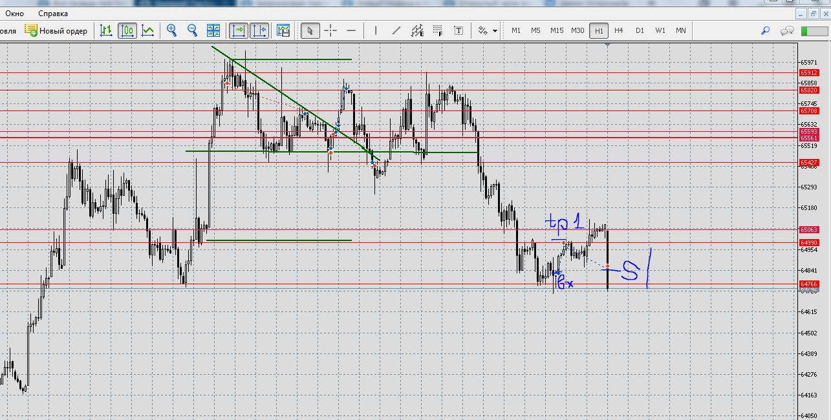The width and height of the screenshot is (831, 420).
Task: Select the equidistant channel tool
Action: tap(417, 30)
